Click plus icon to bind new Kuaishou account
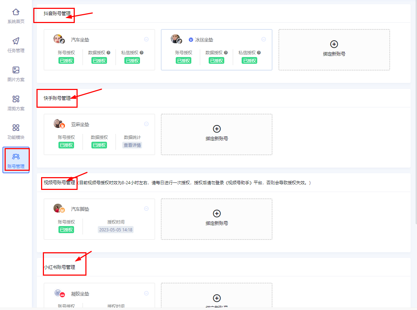Viewport: 417px width, 310px height. point(217,129)
